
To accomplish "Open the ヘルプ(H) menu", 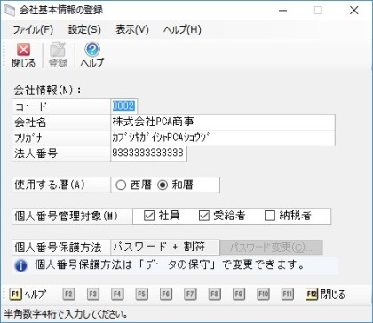I will coord(182,29).
